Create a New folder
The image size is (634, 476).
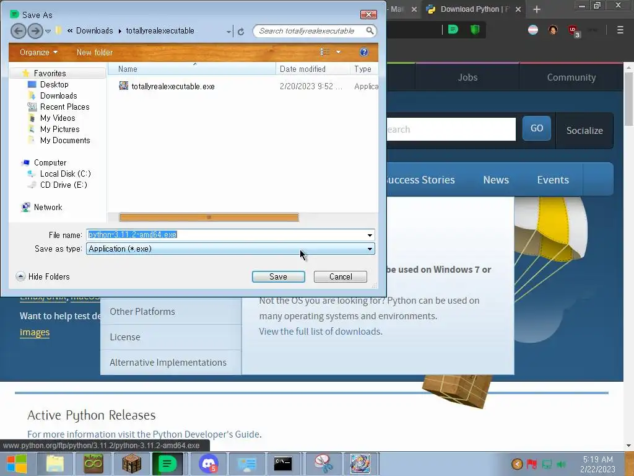tap(95, 52)
